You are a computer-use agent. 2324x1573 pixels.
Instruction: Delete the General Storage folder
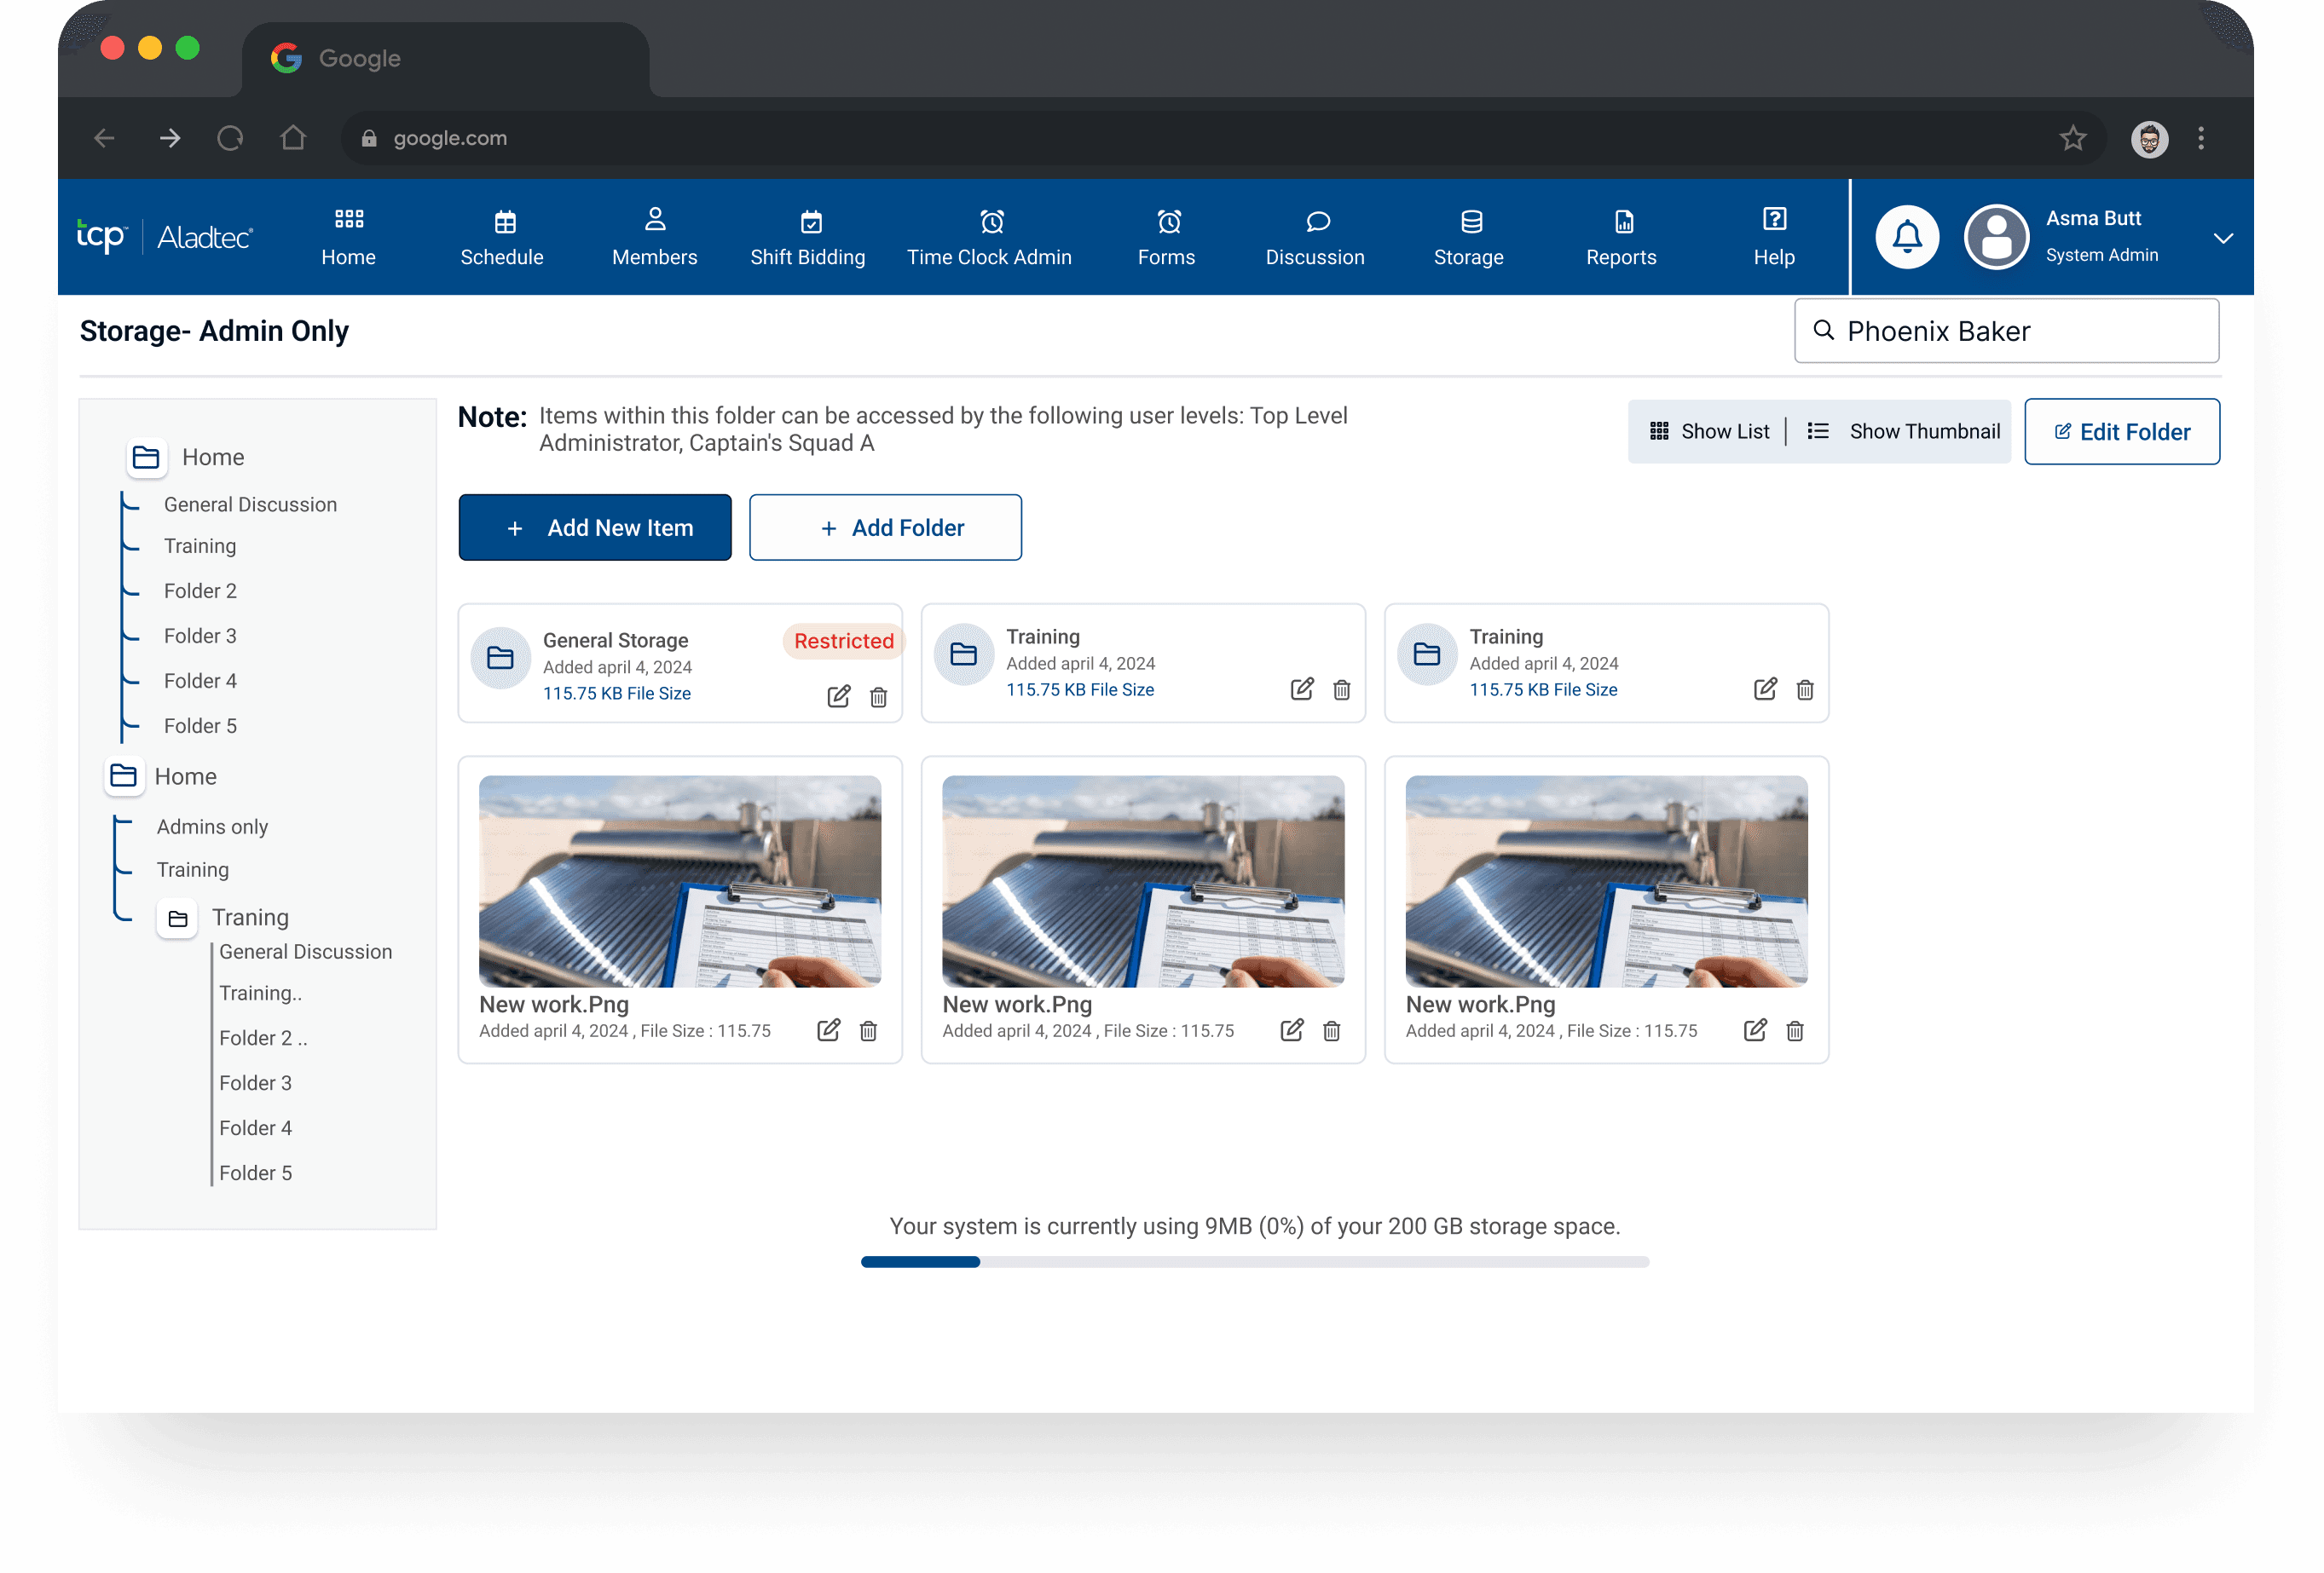(878, 696)
